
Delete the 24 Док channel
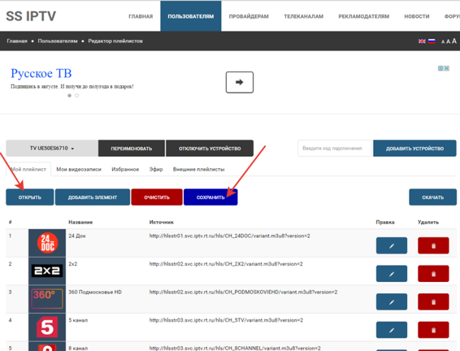[434, 246]
